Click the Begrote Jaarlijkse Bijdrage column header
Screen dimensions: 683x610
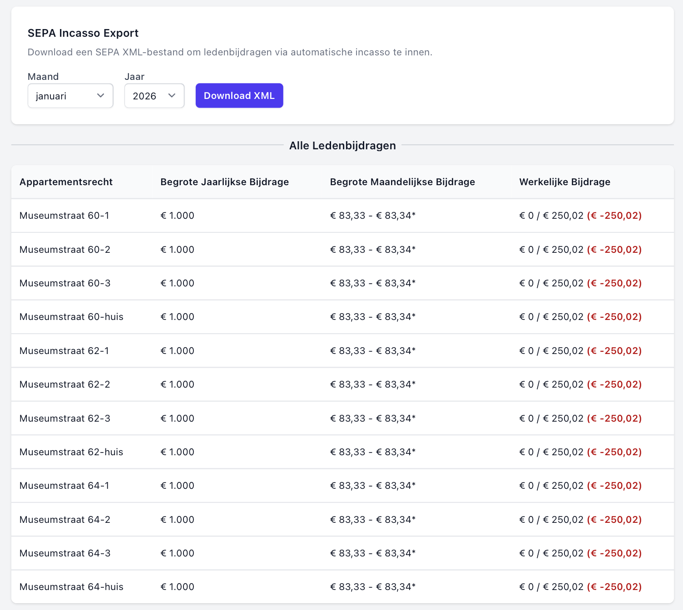point(224,182)
